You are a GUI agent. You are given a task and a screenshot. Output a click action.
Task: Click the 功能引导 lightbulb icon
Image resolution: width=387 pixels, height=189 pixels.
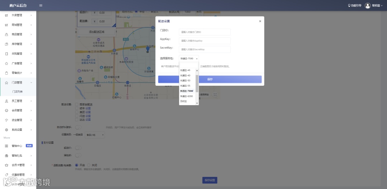(x=349, y=5)
